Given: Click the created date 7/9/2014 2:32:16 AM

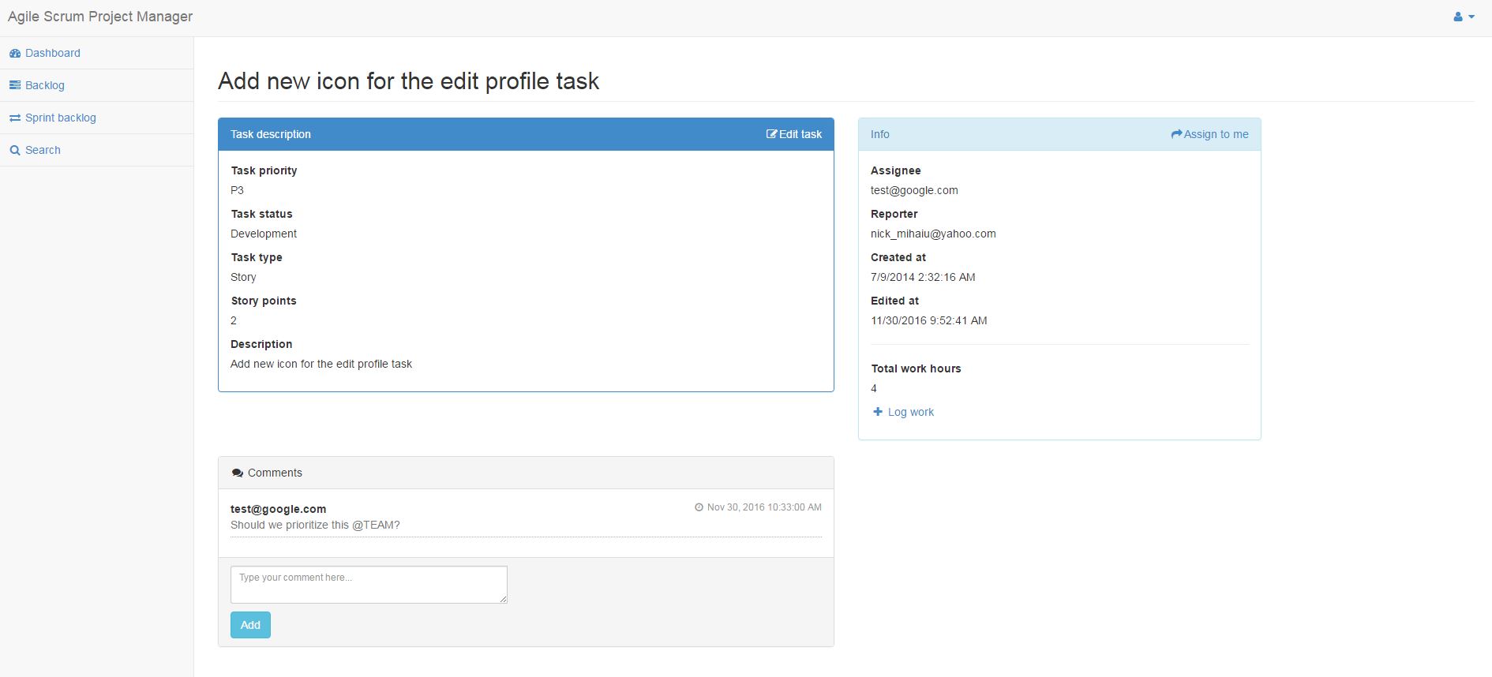Looking at the screenshot, I should point(923,277).
